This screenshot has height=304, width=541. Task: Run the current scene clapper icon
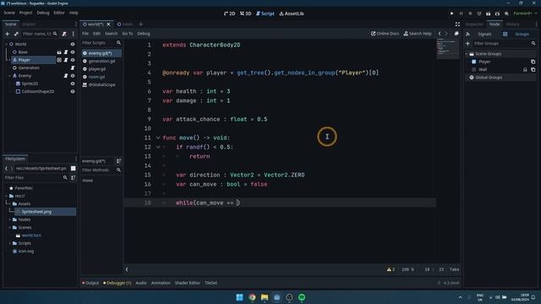pos(488,14)
